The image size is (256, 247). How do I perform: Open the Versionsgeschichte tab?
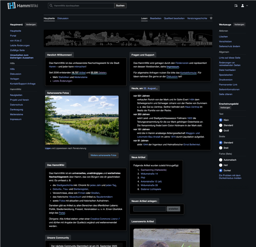pyautogui.click(x=197, y=19)
